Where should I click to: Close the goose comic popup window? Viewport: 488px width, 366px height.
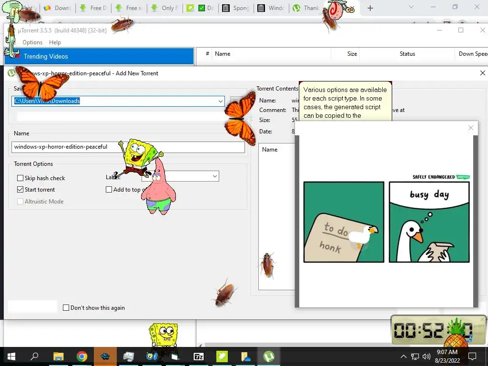[x=471, y=128]
